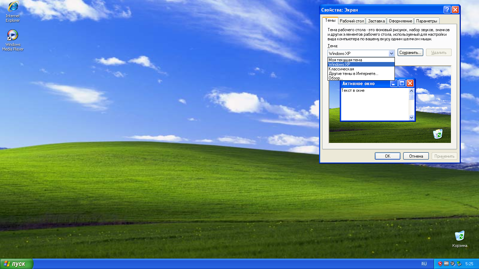Viewport: 479px width, 269px height.
Task: Choose Windows XP theme in the list
Action: coord(361,64)
